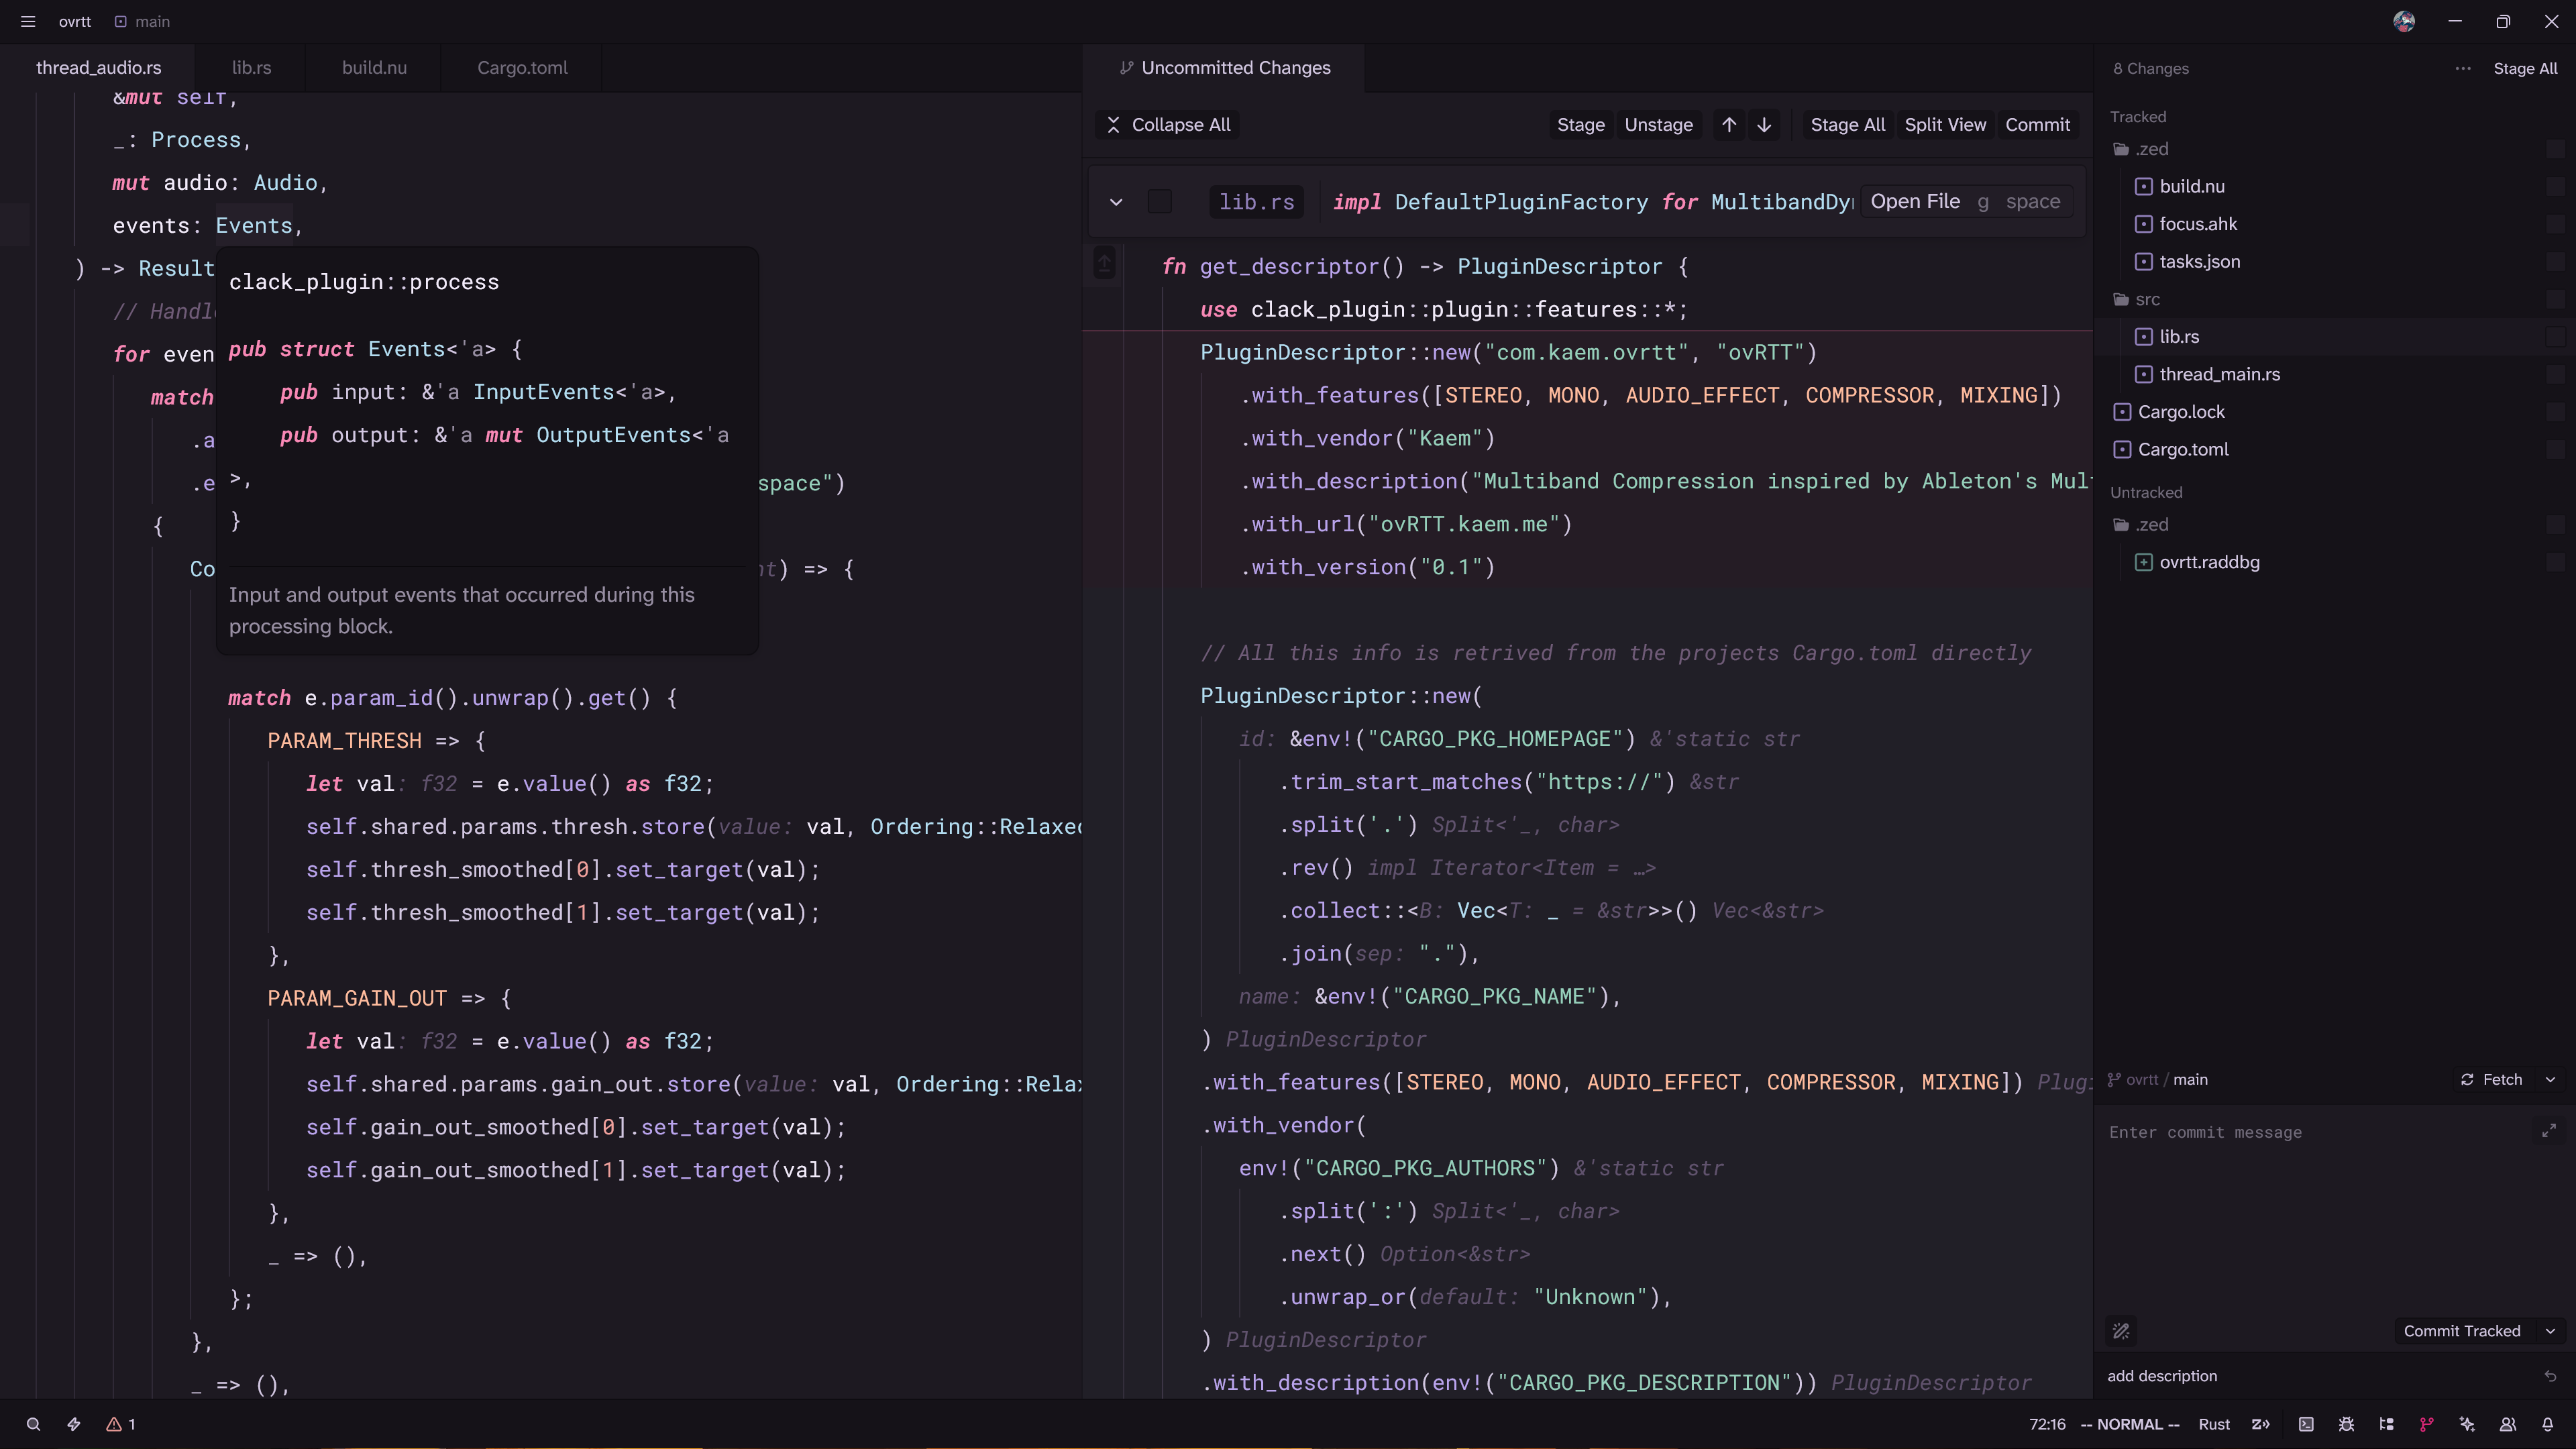Generate commit message with AI pen icon

click(x=2121, y=1330)
